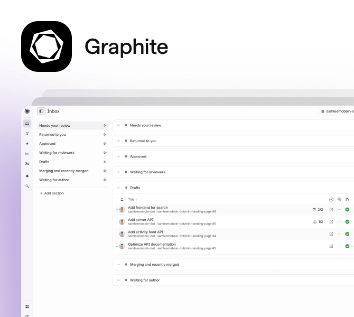Sort by Title column header
354x317 pixels.
click(x=133, y=199)
